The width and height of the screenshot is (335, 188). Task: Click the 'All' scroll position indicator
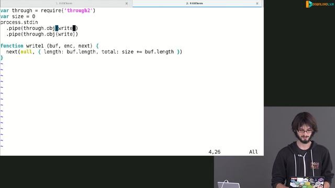click(253, 152)
